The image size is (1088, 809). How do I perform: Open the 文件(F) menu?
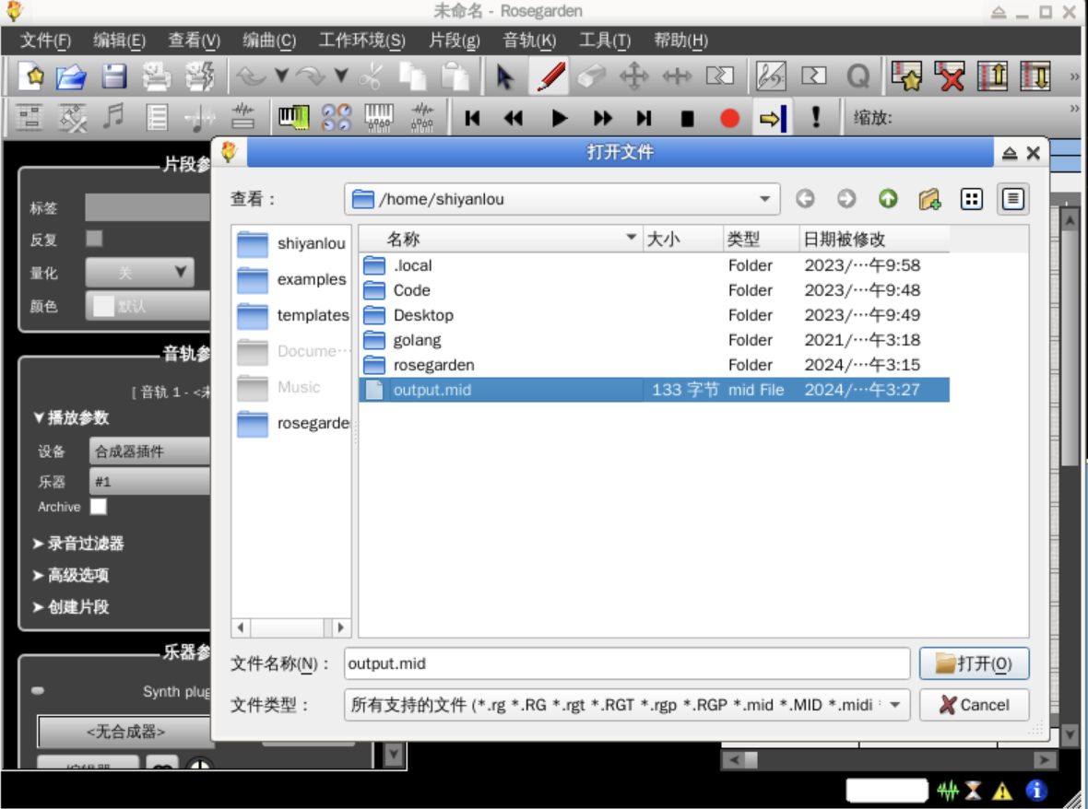click(x=45, y=41)
